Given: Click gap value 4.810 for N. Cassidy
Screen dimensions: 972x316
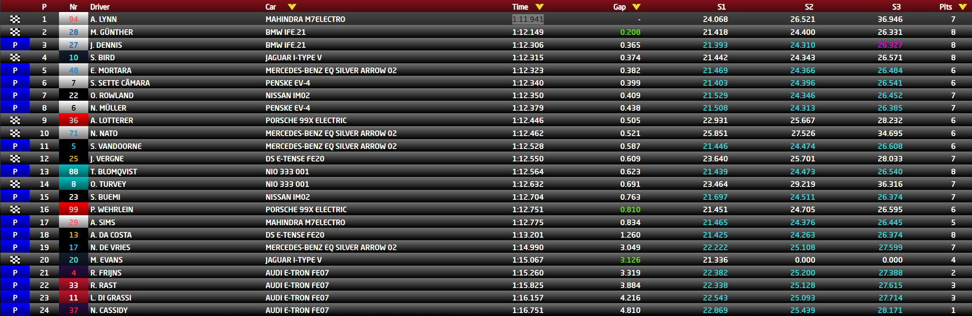Looking at the screenshot, I should (x=630, y=310).
